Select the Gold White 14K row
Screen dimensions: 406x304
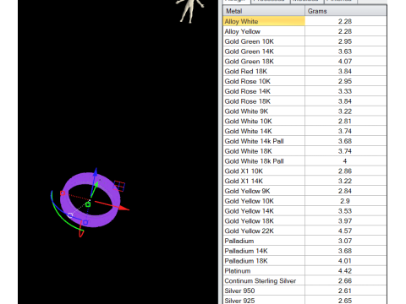click(304, 131)
